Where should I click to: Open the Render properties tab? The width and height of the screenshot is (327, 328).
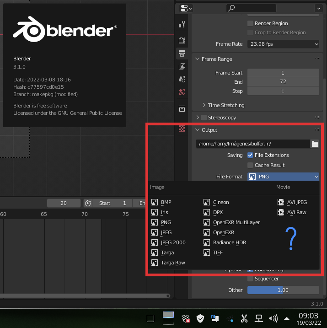(x=182, y=40)
